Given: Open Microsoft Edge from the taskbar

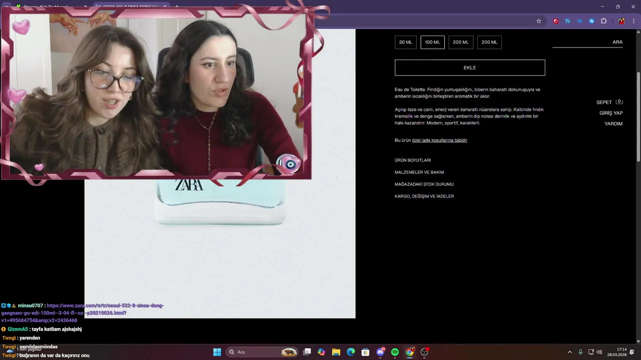Looking at the screenshot, I should click(351, 352).
